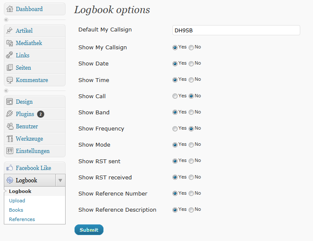Click the Dashboard house icon

pyautogui.click(x=9, y=9)
